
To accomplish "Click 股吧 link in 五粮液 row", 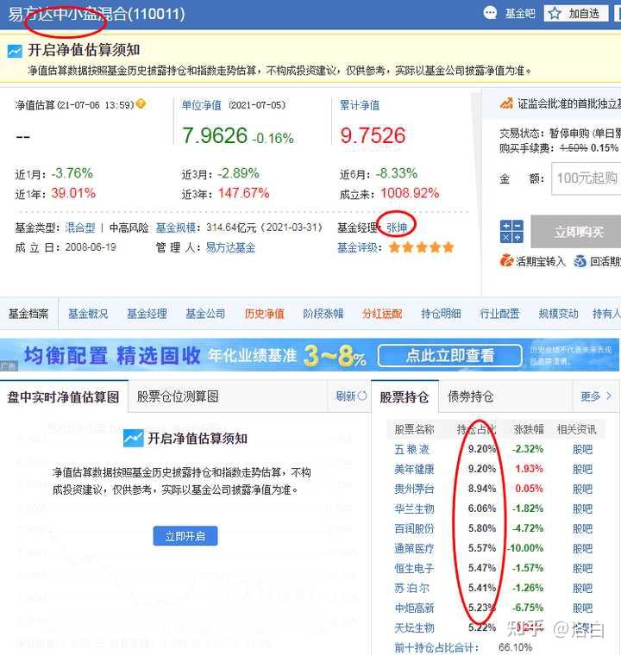I will [x=582, y=450].
